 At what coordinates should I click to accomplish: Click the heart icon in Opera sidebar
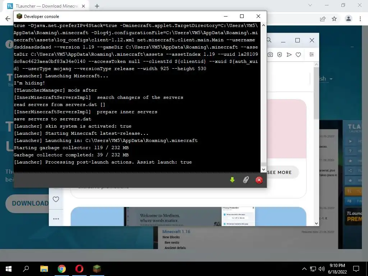[x=56, y=199]
